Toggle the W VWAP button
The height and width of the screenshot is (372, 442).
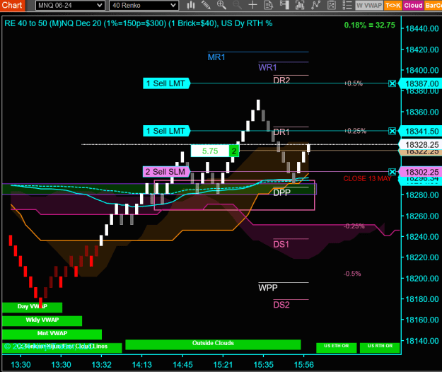click(369, 6)
